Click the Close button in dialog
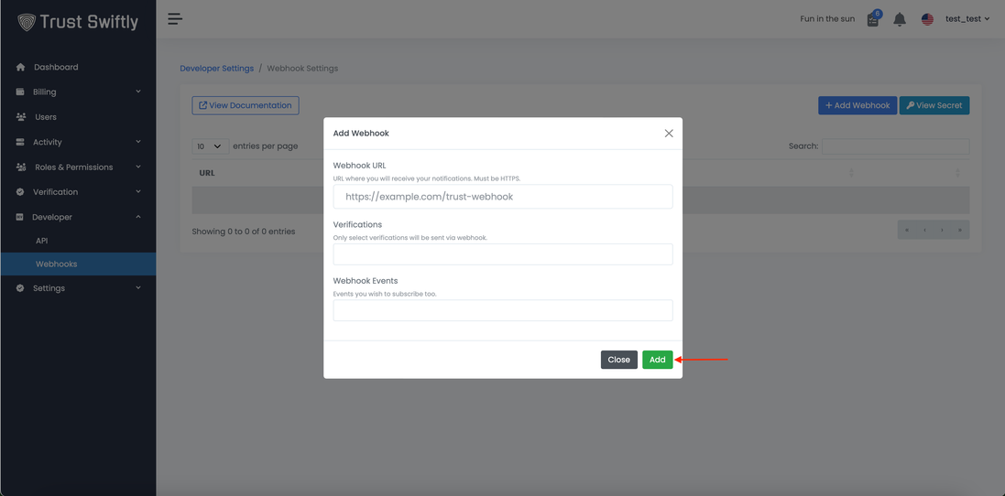 [618, 360]
